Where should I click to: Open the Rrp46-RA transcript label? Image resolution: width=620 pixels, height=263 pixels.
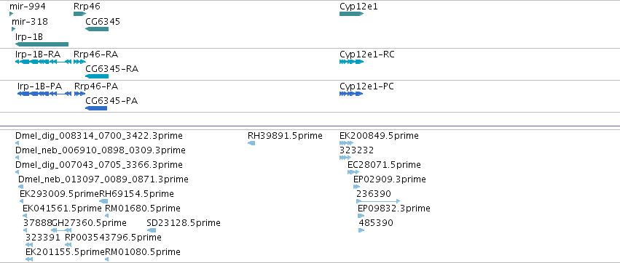95,54
